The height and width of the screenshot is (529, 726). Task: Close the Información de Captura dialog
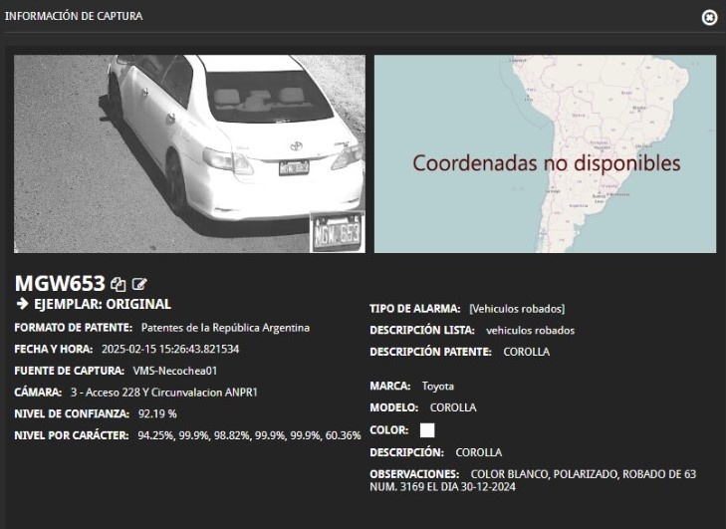[709, 18]
